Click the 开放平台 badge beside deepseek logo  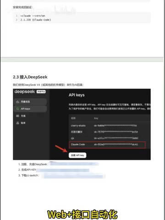pyautogui.click(x=41, y=92)
